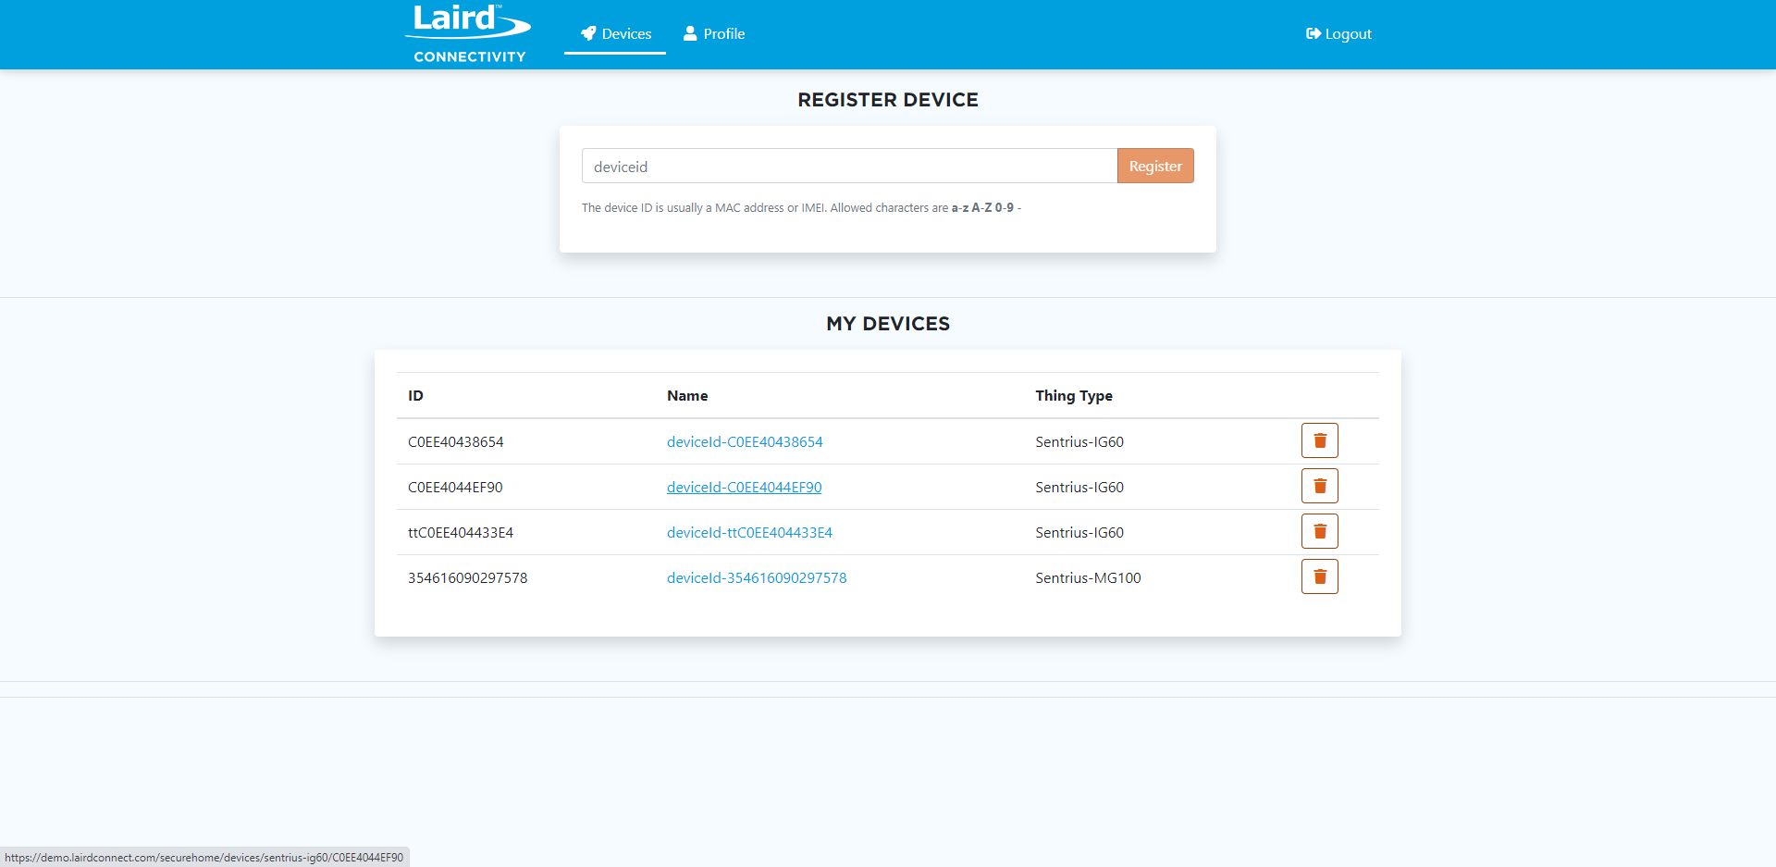Open deviceId-C0EE4044EF90 link
The height and width of the screenshot is (867, 1776).
click(x=744, y=488)
